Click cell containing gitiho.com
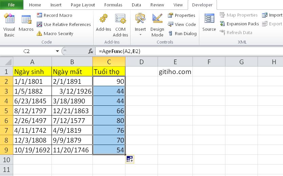 (175, 71)
